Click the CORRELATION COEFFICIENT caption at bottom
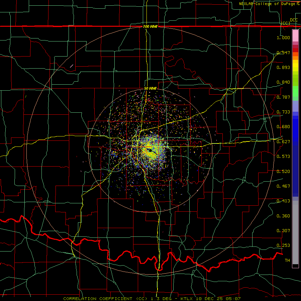The image size is (301, 301). point(152,299)
